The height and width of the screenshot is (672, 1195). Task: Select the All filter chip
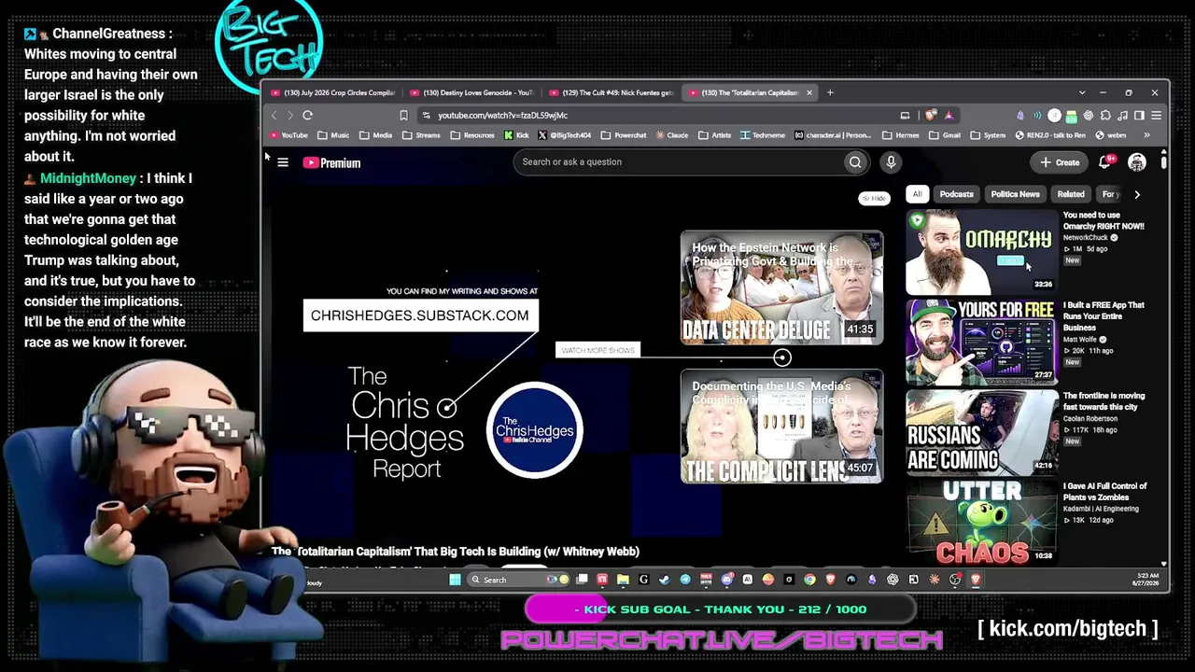917,194
